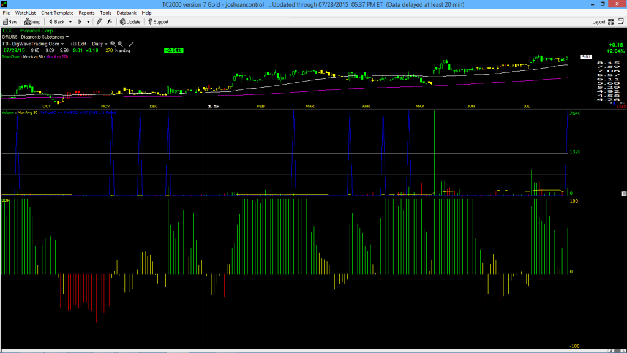
Task: Select the drawing tools pencil icon
Action: pyautogui.click(x=131, y=44)
